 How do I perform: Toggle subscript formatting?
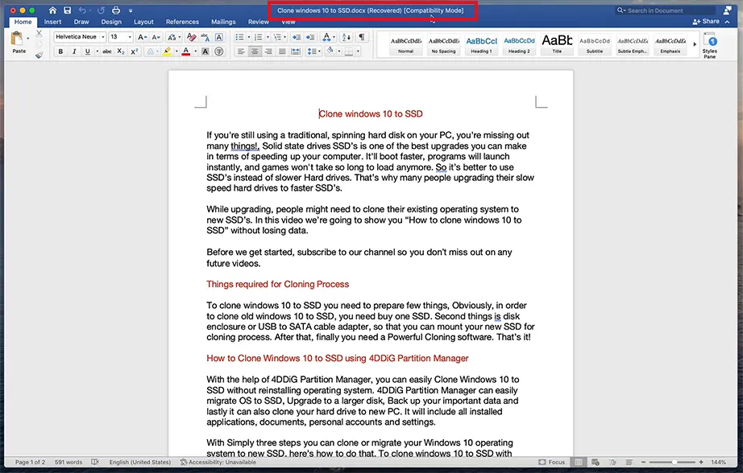pyautogui.click(x=121, y=51)
